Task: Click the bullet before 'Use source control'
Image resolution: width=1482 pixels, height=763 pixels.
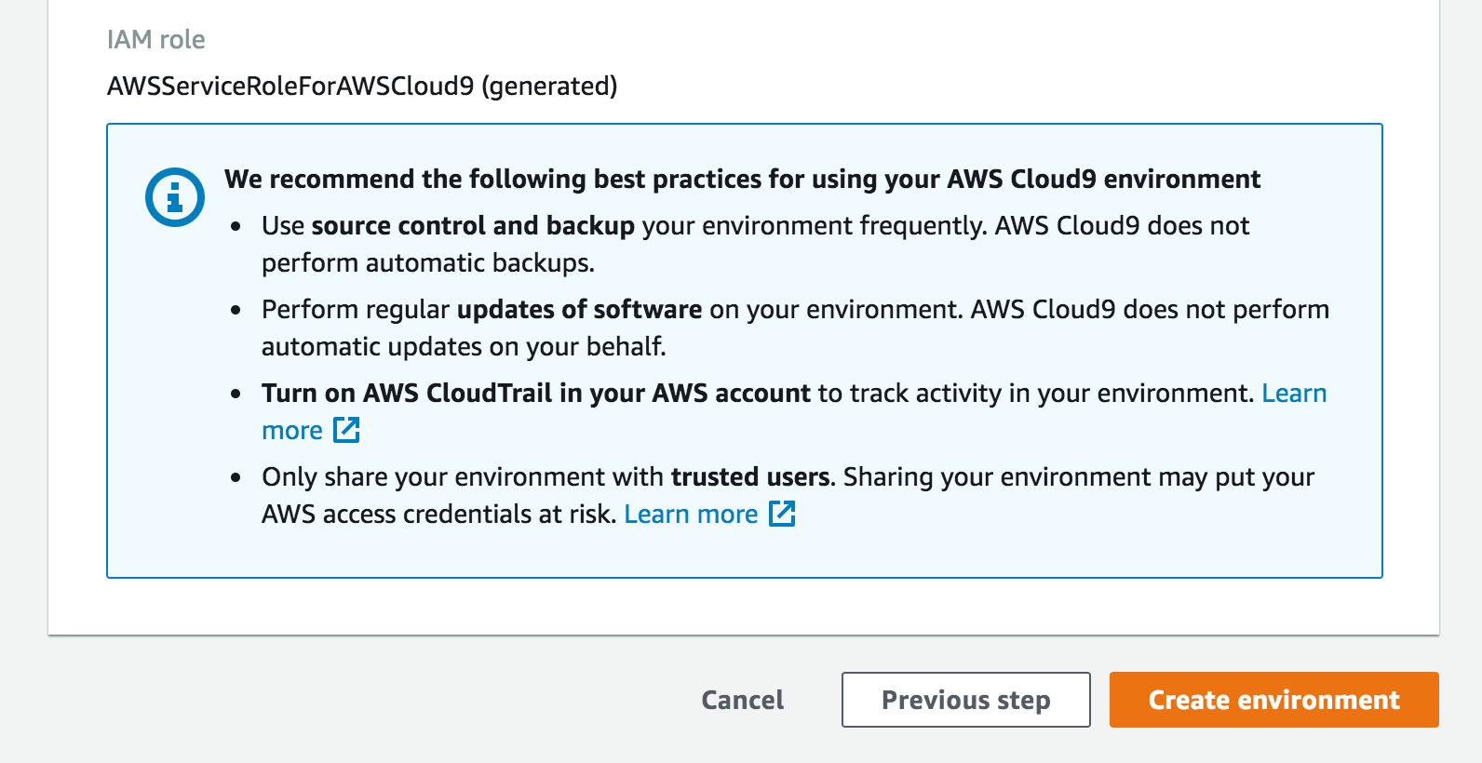Action: (236, 226)
